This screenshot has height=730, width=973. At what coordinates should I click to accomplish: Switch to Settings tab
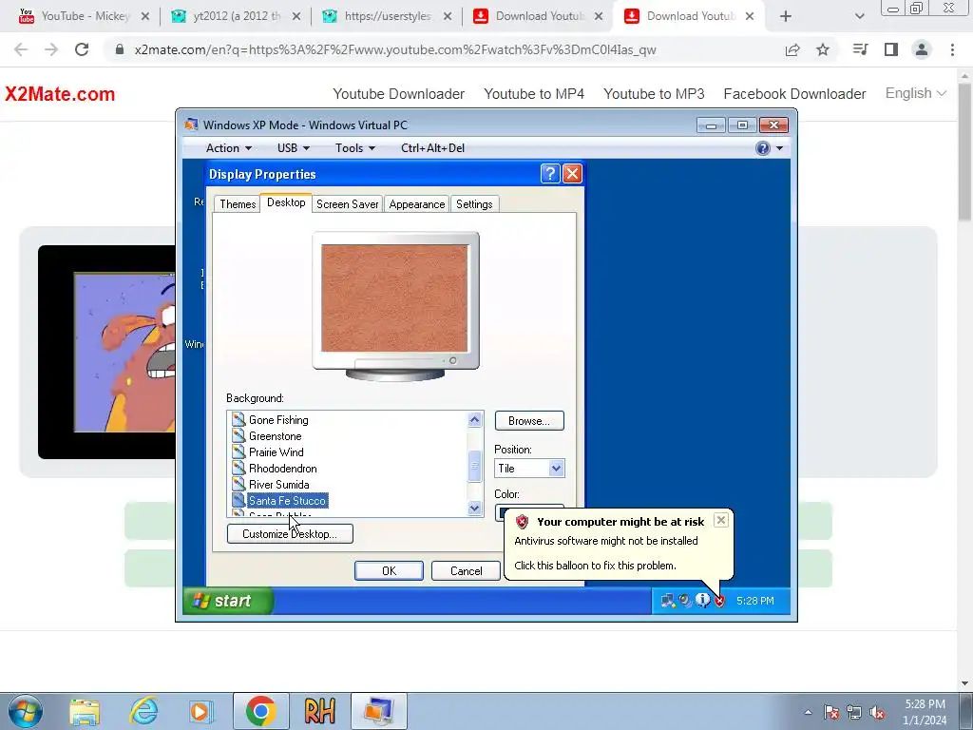click(x=474, y=204)
